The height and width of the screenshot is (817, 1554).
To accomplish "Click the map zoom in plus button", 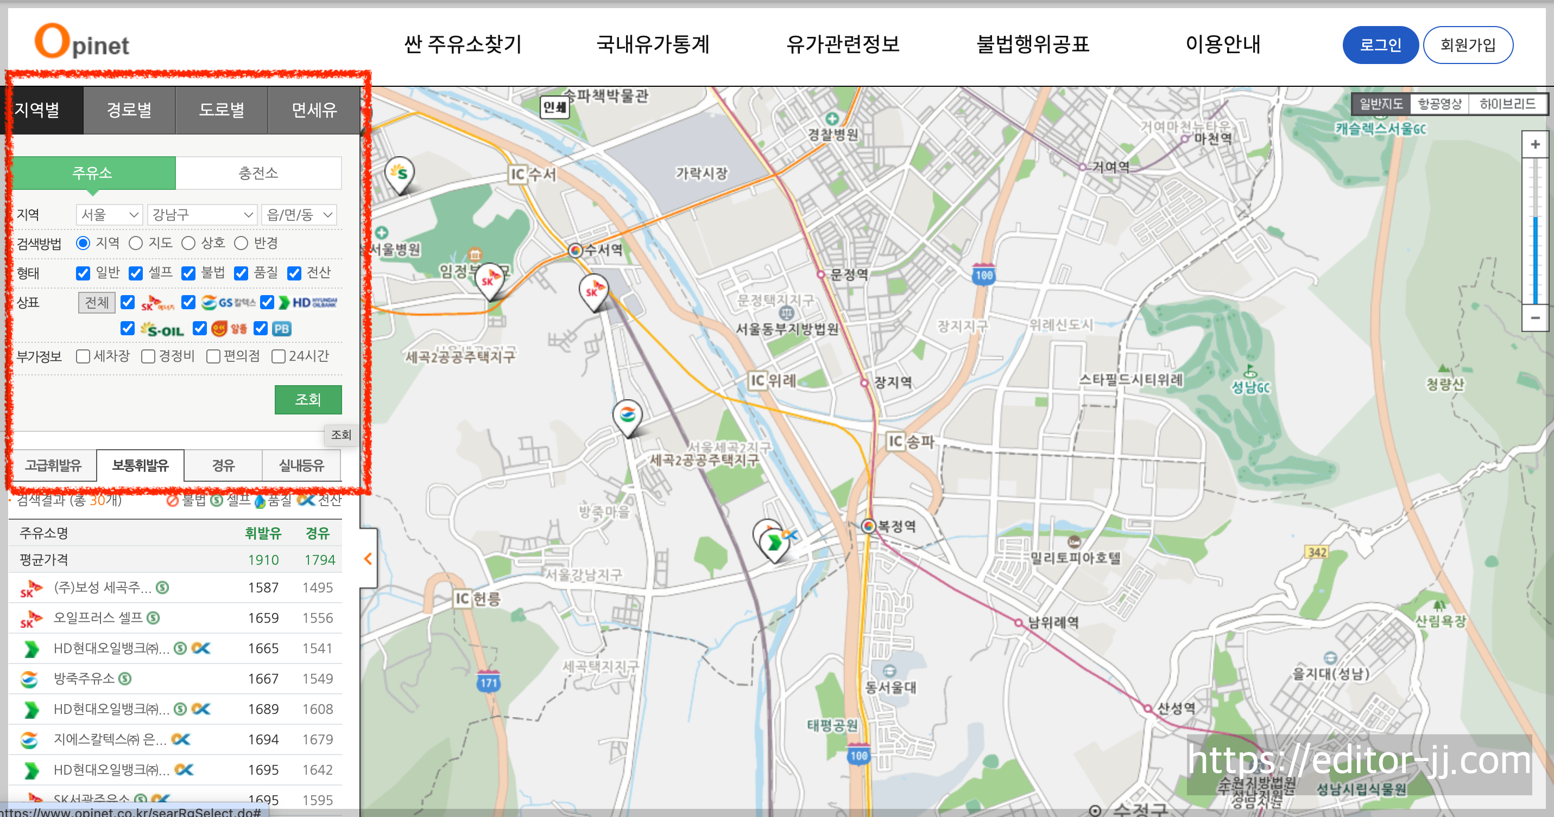I will coord(1534,145).
